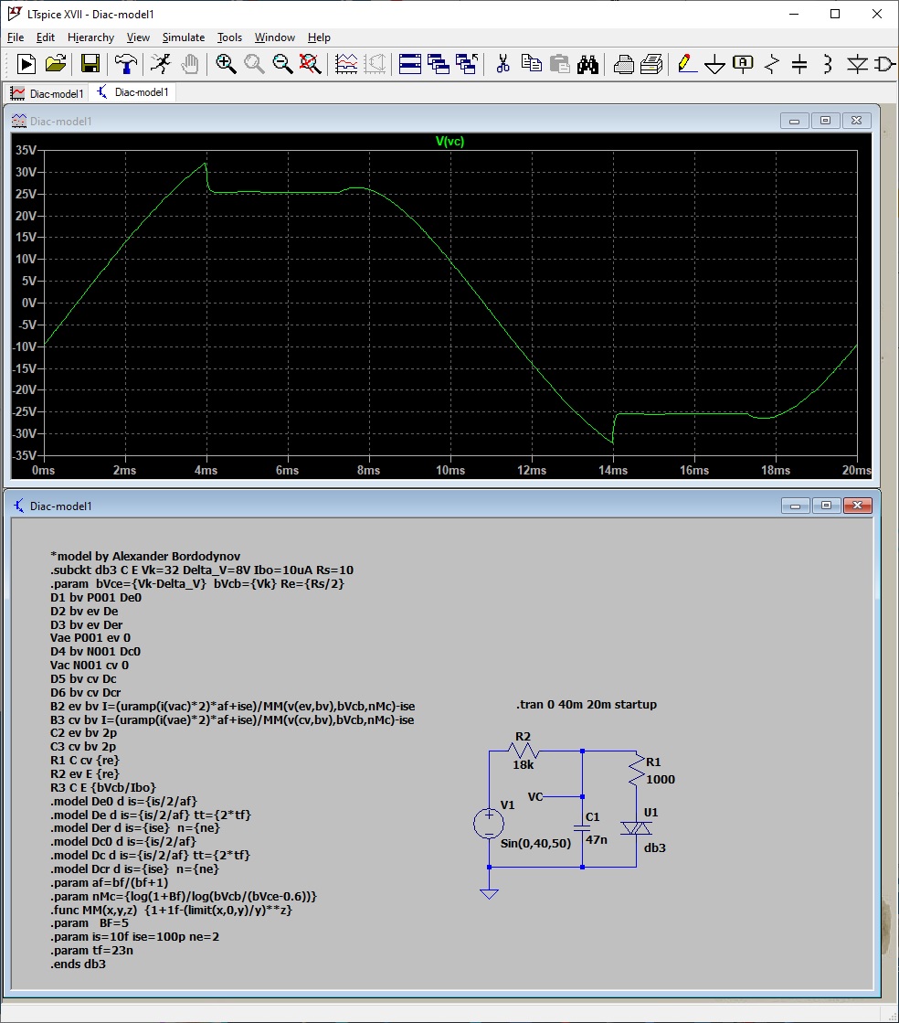Viewport: 899px width, 1023px height.
Task: Click the V(vc) trace label
Action: pyautogui.click(x=449, y=141)
